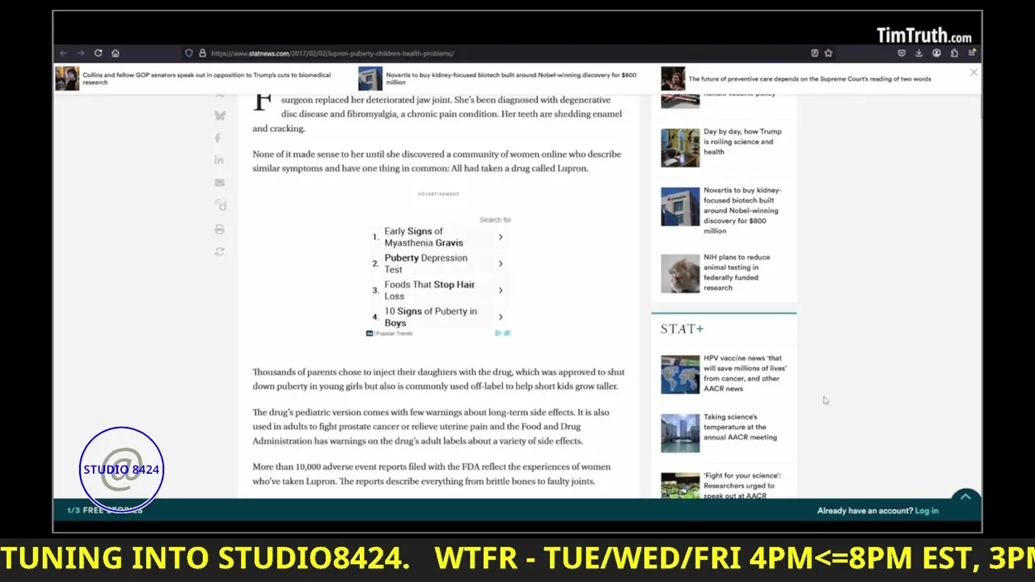
Task: Share article on Facebook icon
Action: (218, 138)
